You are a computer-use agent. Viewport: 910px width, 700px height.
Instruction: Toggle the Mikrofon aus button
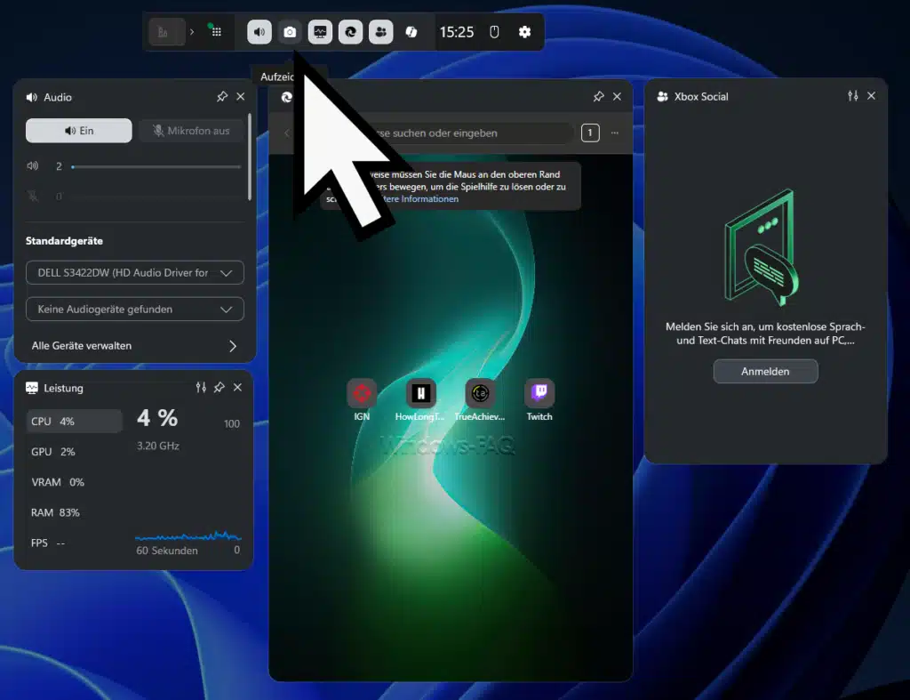pyautogui.click(x=191, y=131)
